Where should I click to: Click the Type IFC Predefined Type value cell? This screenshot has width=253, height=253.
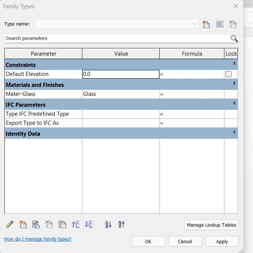coord(121,114)
